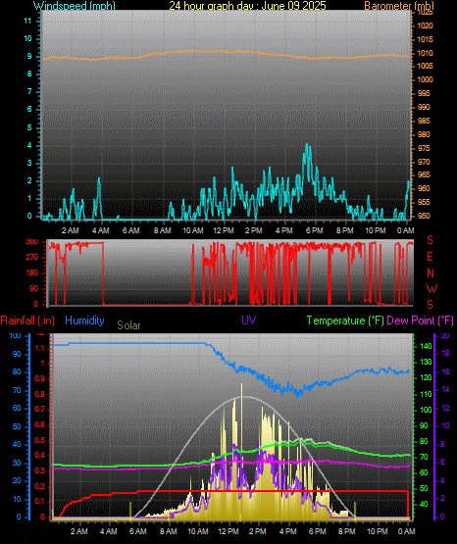Click the orange '985' barometer axis value

(424, 121)
